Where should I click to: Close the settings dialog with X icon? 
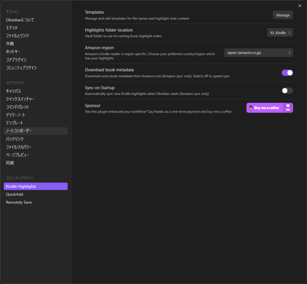pyautogui.click(x=300, y=6)
